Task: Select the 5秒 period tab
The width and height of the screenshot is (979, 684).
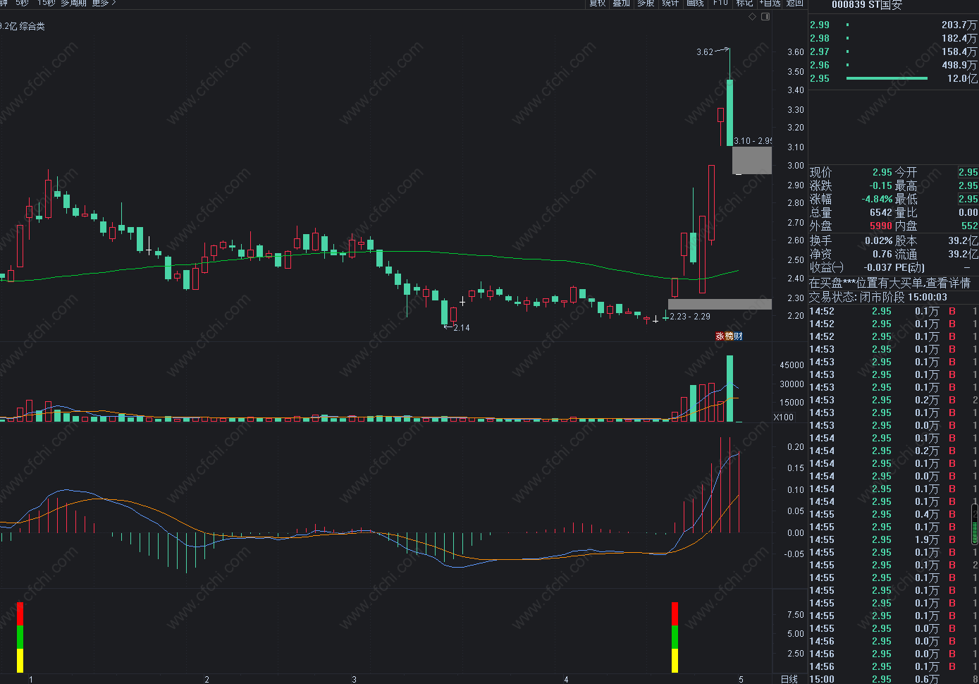Action: coord(23,4)
